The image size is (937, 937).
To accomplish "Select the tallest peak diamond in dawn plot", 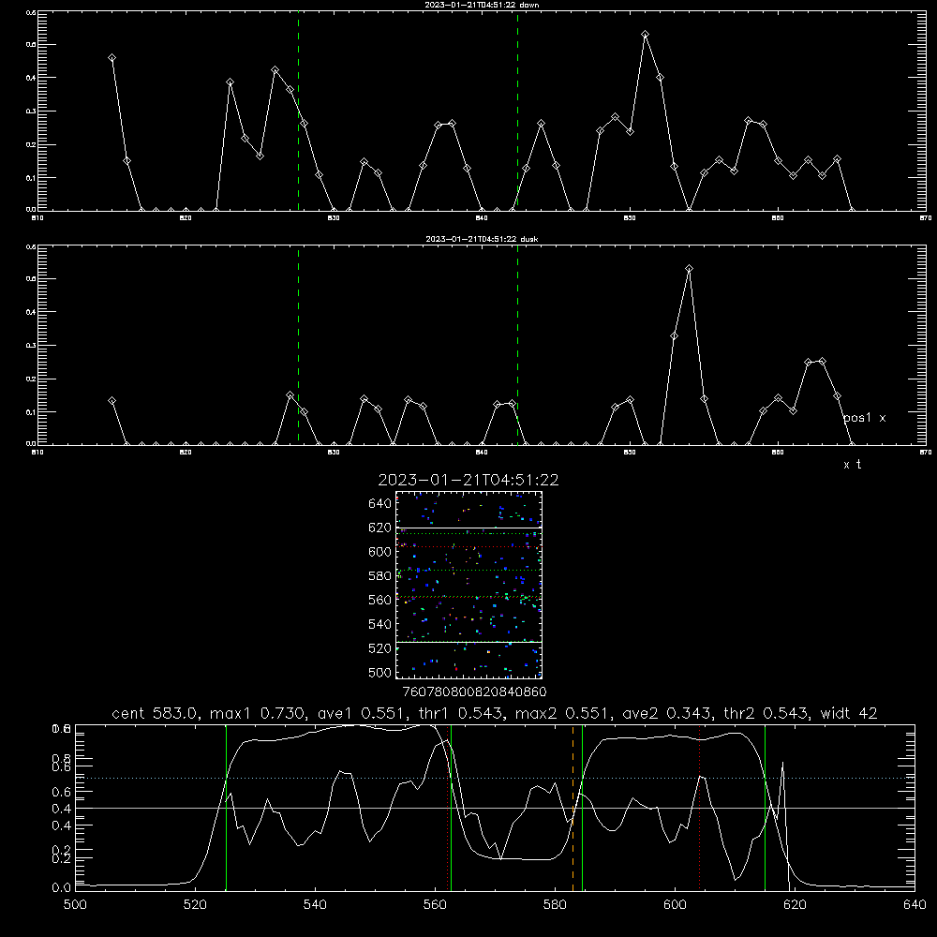I will click(x=645, y=35).
